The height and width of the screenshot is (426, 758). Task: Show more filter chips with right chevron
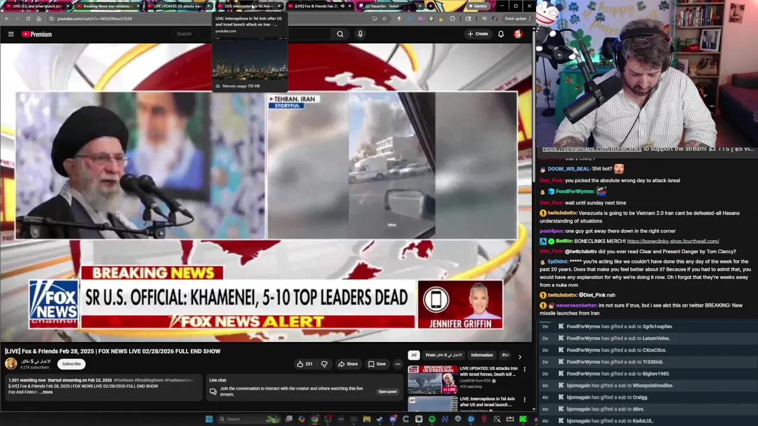(x=519, y=357)
